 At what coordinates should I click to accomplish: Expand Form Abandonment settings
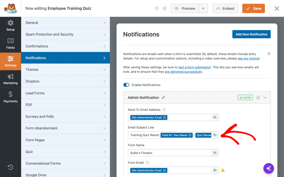point(65,128)
